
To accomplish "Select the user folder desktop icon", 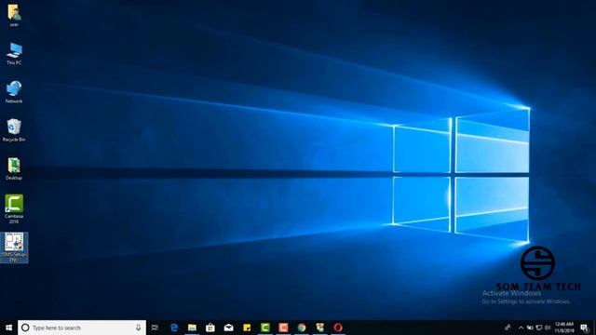I will pos(14,15).
